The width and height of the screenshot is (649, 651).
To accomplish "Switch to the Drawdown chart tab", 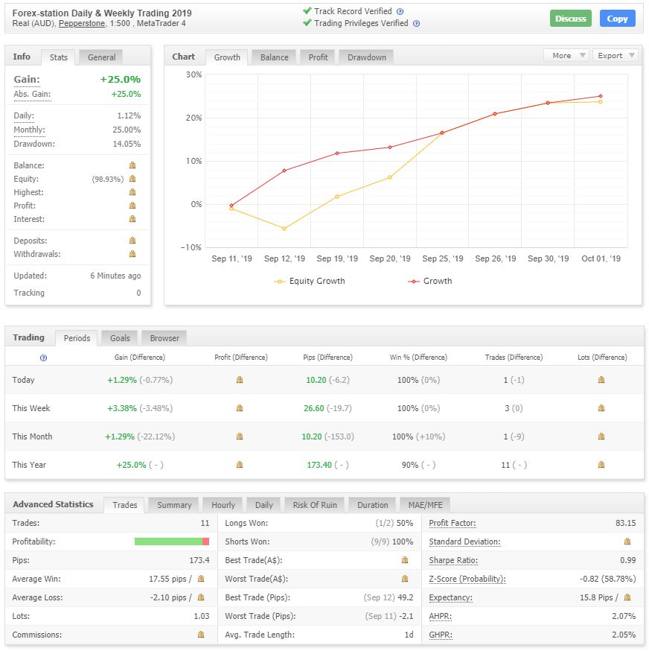I will click(366, 57).
